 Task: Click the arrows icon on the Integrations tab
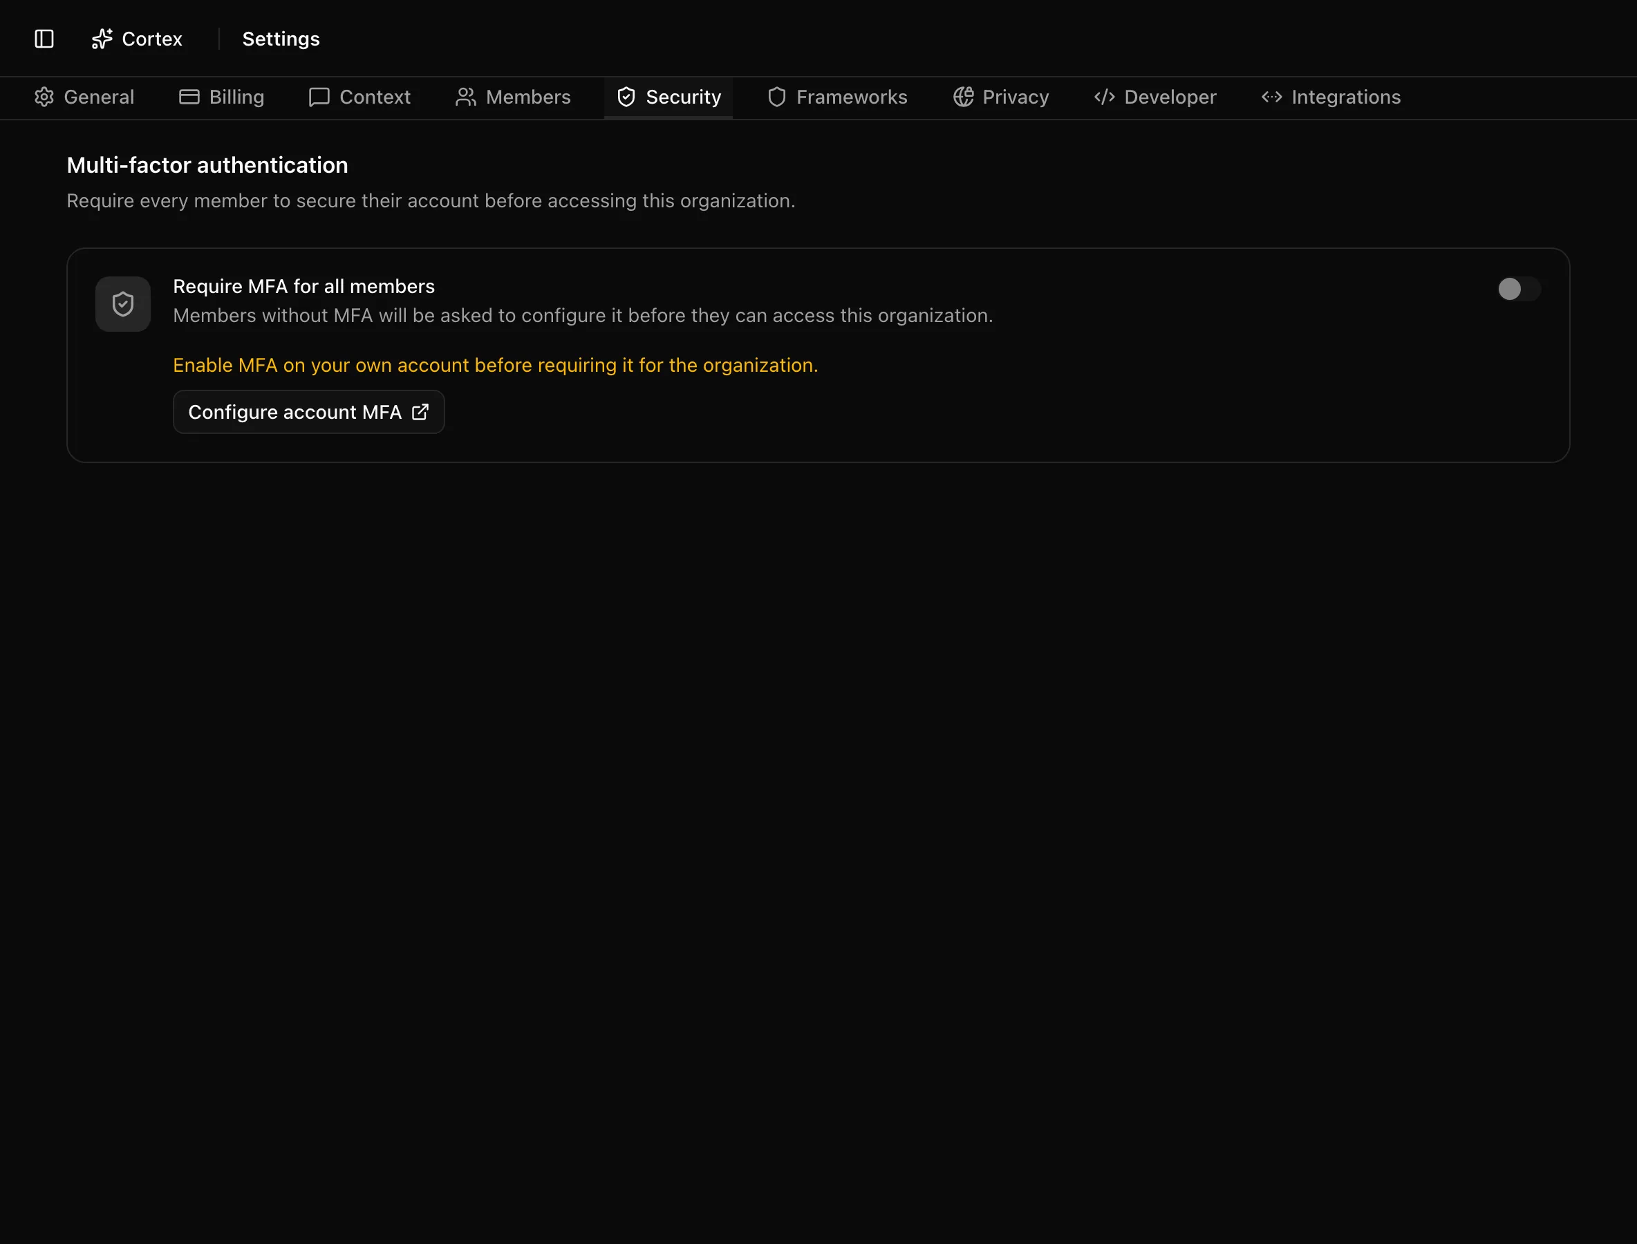coord(1272,97)
